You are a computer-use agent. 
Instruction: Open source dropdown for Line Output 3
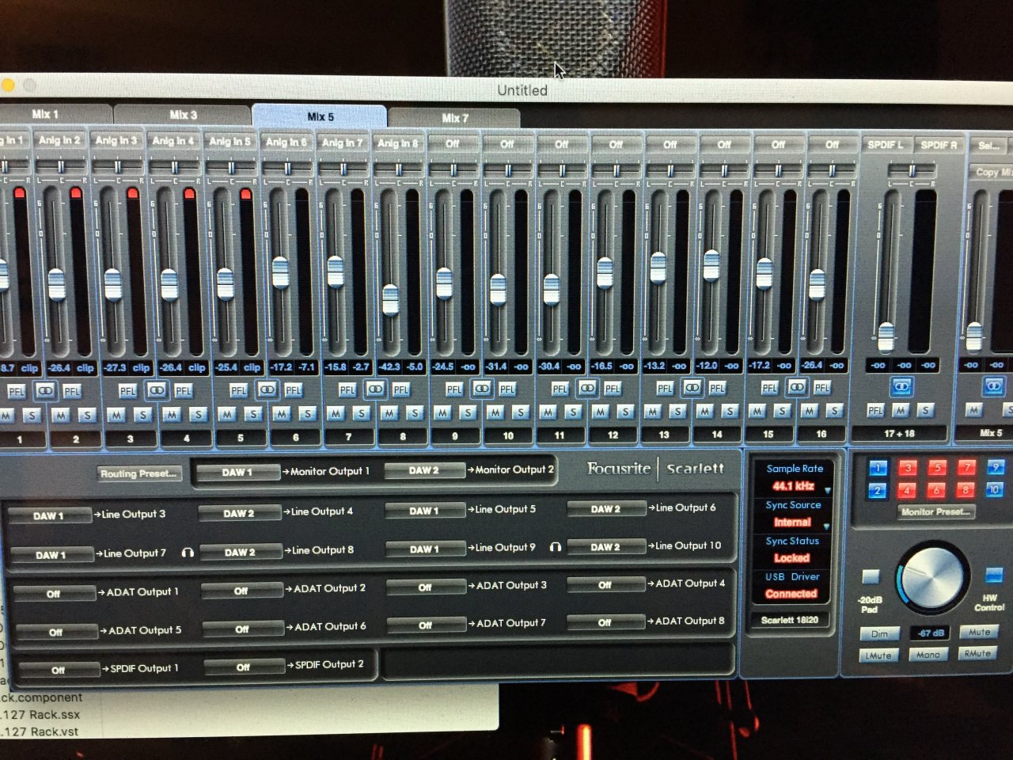pos(49,515)
